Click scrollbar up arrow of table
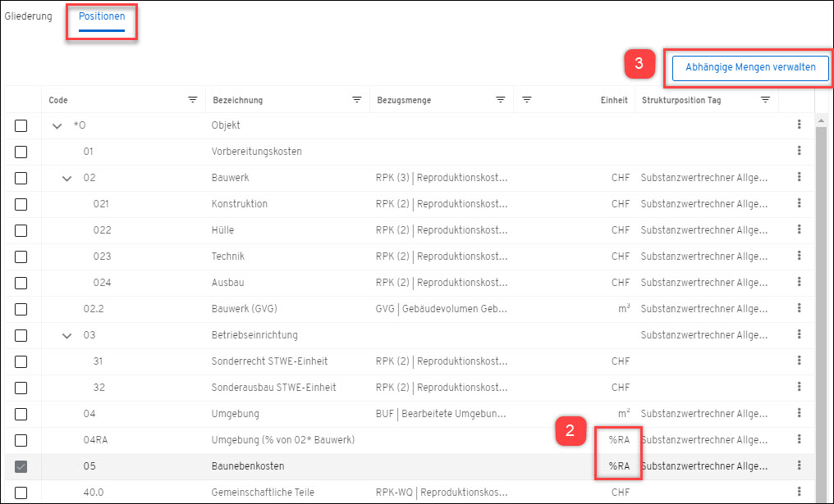Image resolution: width=834 pixels, height=504 pixels. (x=821, y=120)
